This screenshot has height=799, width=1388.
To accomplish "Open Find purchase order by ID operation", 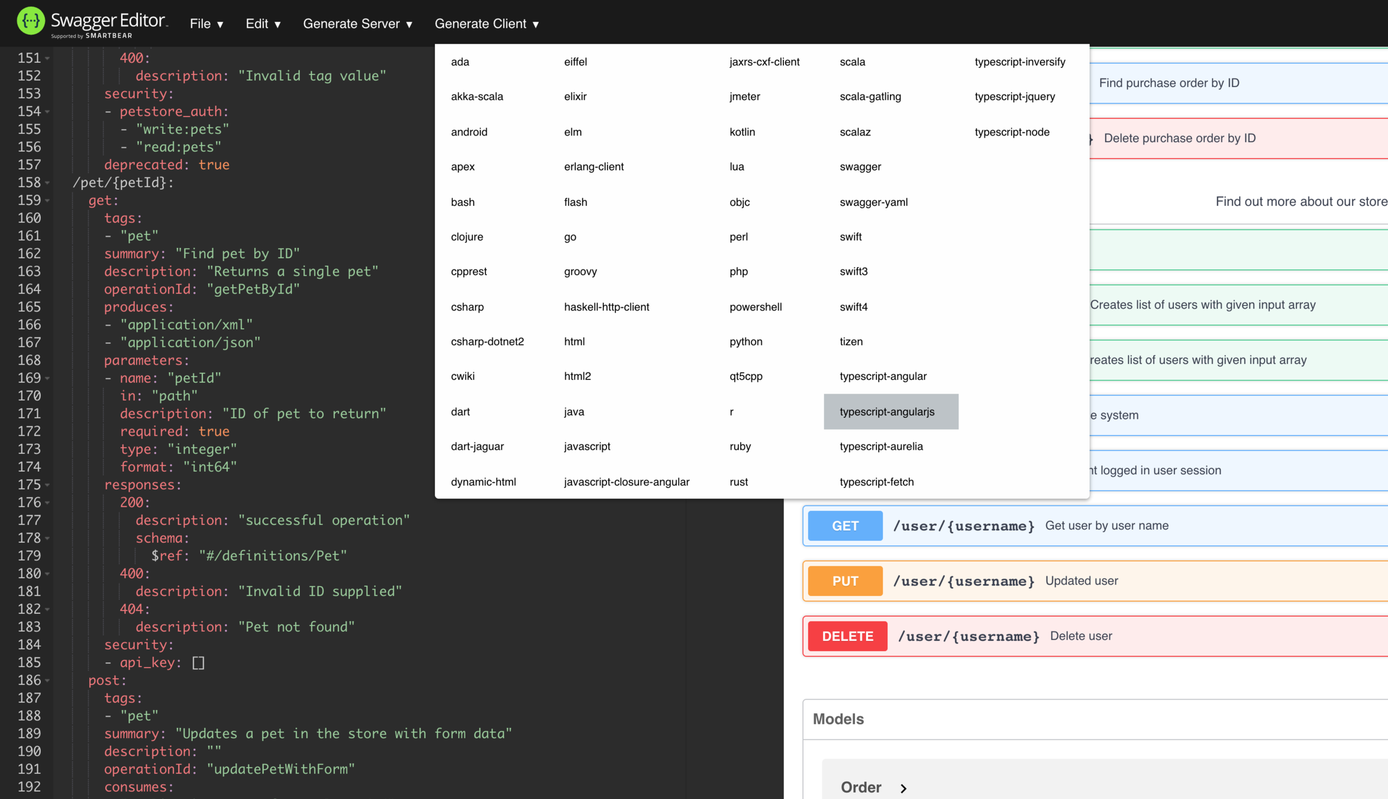I will point(1169,83).
